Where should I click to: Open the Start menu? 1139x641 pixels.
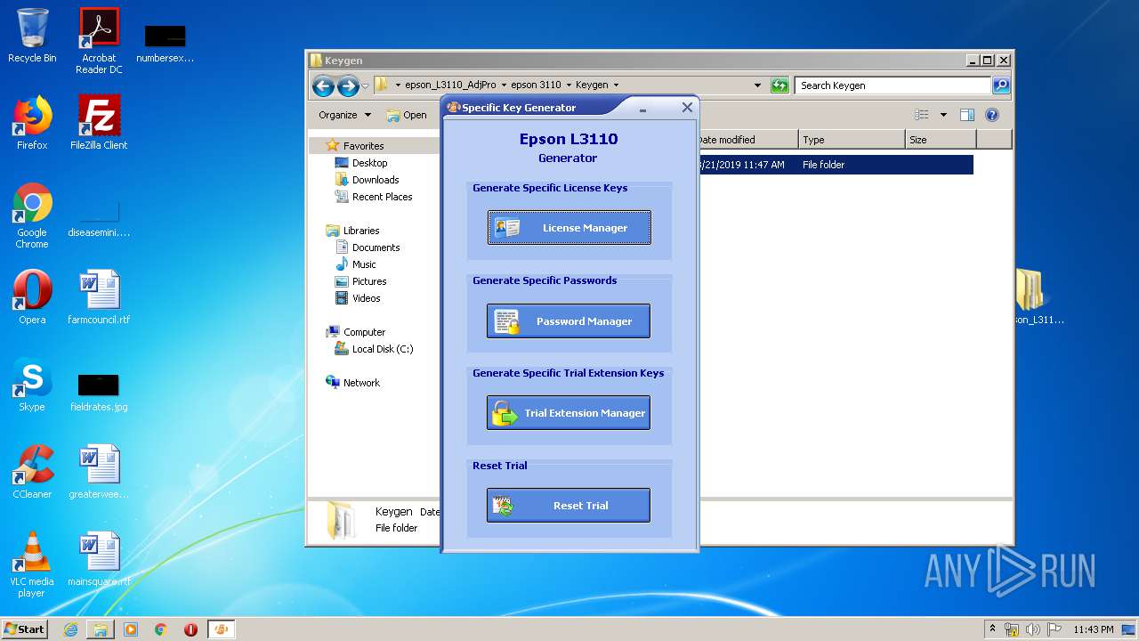coord(25,629)
